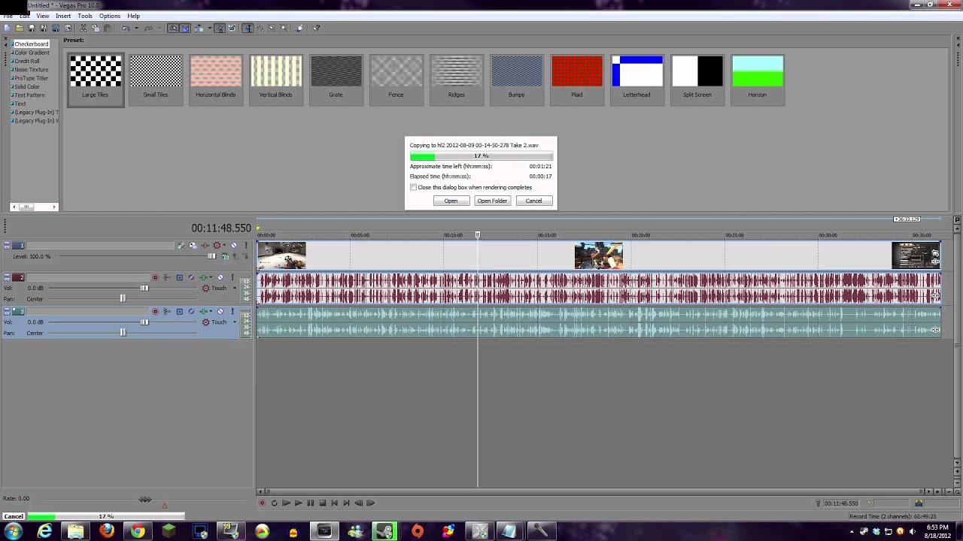Click the Stop button in transport bar
This screenshot has width=963, height=541.
(x=322, y=503)
